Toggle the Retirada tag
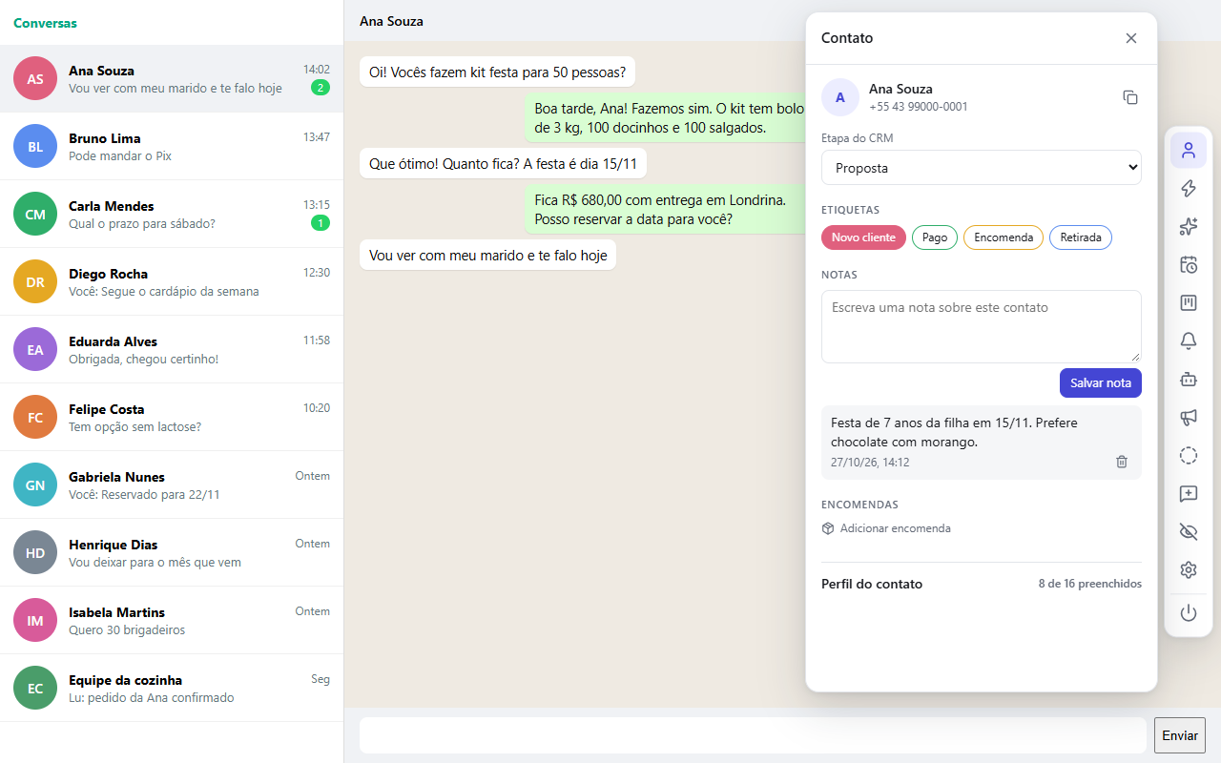Image resolution: width=1221 pixels, height=763 pixels. [1081, 237]
